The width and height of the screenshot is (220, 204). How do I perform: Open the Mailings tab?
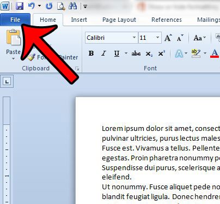click(209, 20)
